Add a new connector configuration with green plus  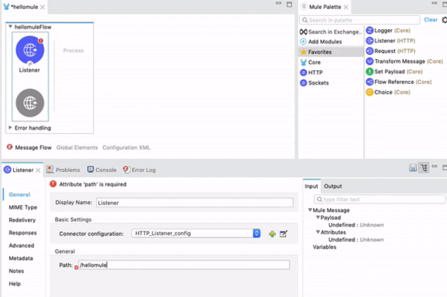[x=272, y=234]
